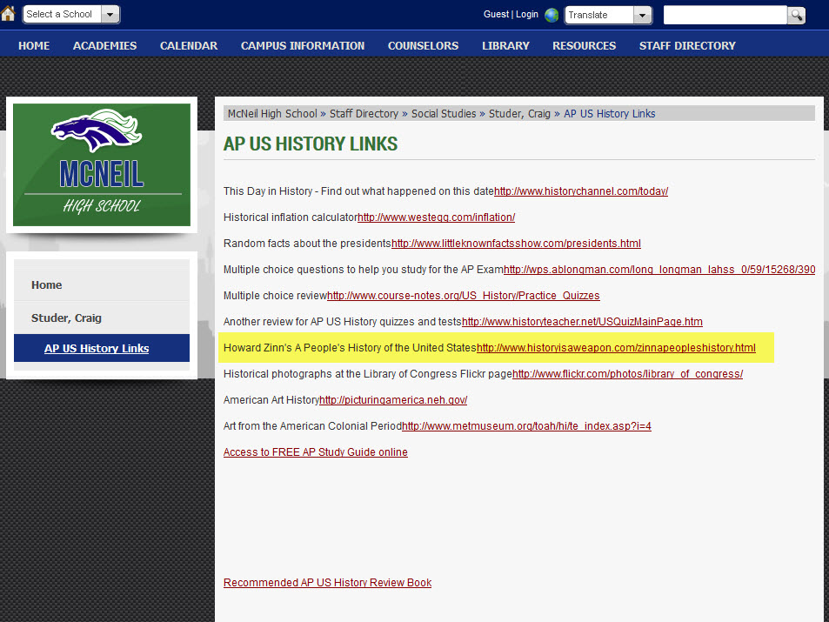The height and width of the screenshot is (622, 829).
Task: Select AP US History Links sidebar item
Action: click(102, 348)
